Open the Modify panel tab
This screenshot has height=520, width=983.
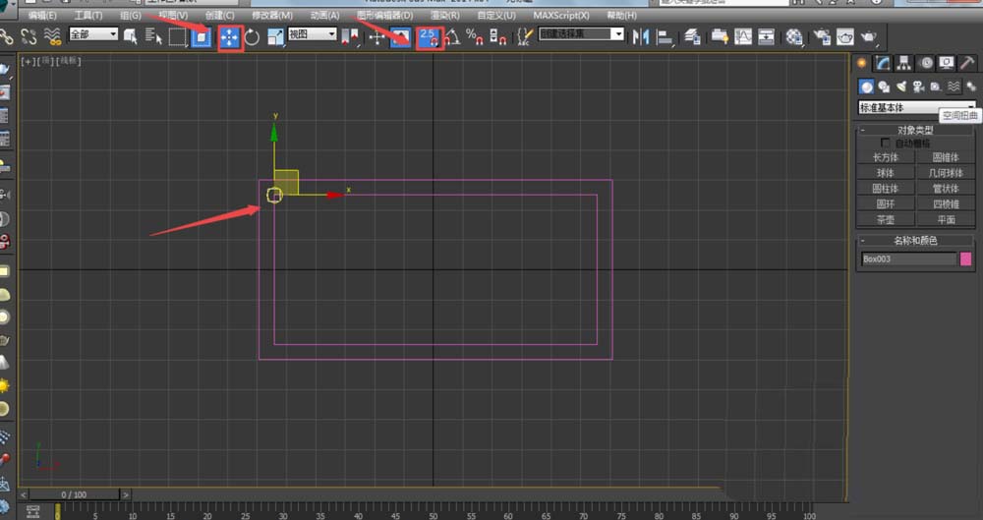(884, 63)
